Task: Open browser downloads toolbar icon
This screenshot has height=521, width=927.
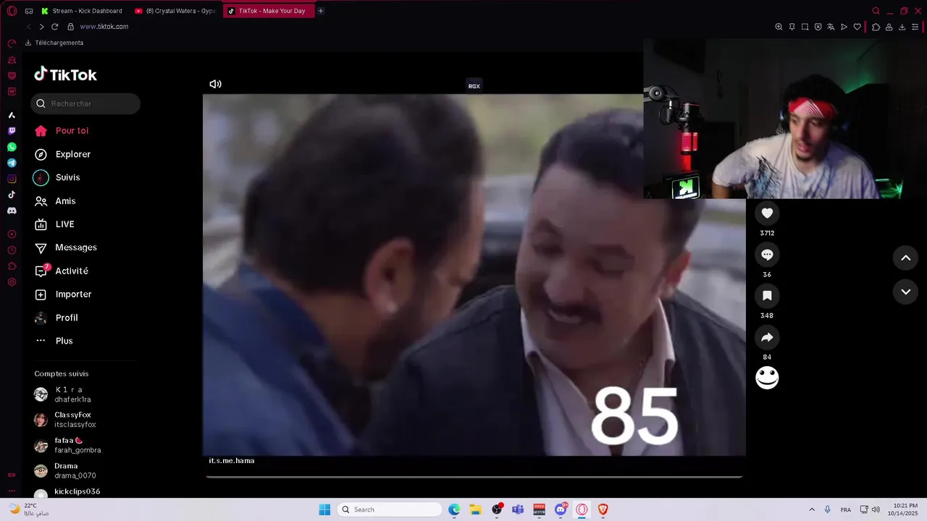Action: (902, 27)
